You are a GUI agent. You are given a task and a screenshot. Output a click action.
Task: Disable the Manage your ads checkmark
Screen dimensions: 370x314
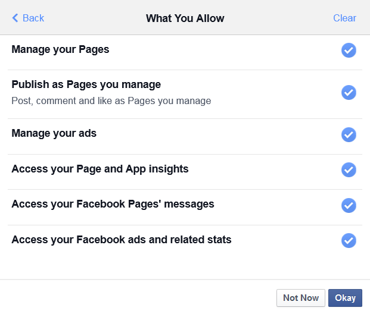(349, 135)
